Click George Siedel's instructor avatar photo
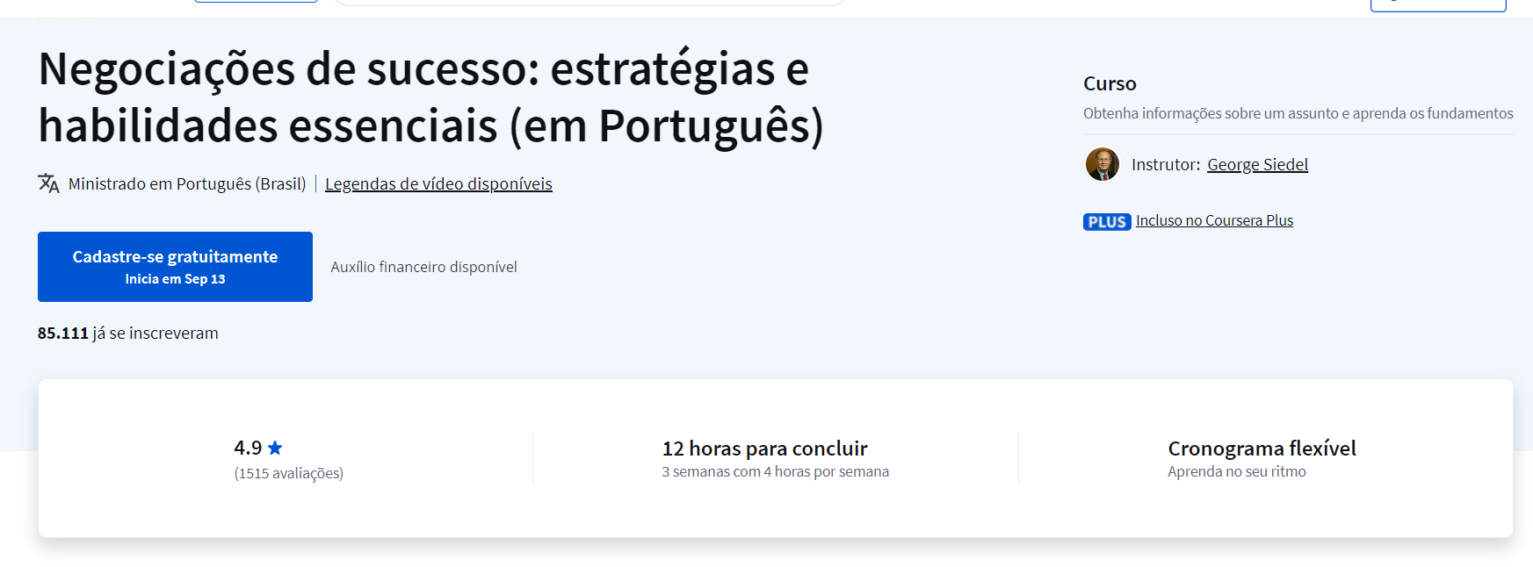 pos(1102,164)
